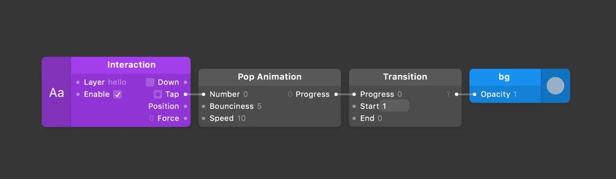Select the Transition patch header
The image size is (616, 179).
(405, 77)
